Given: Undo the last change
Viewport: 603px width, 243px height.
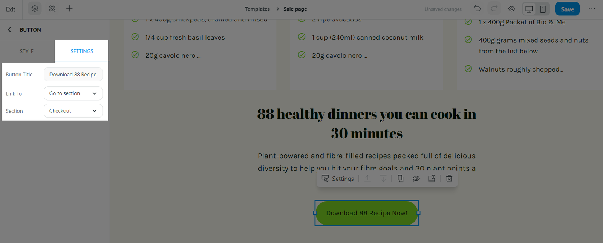Looking at the screenshot, I should tap(478, 9).
